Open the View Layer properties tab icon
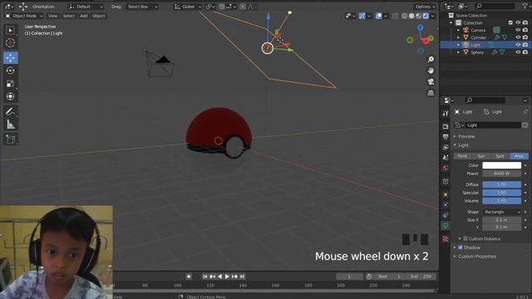The image size is (532, 299). point(446,147)
